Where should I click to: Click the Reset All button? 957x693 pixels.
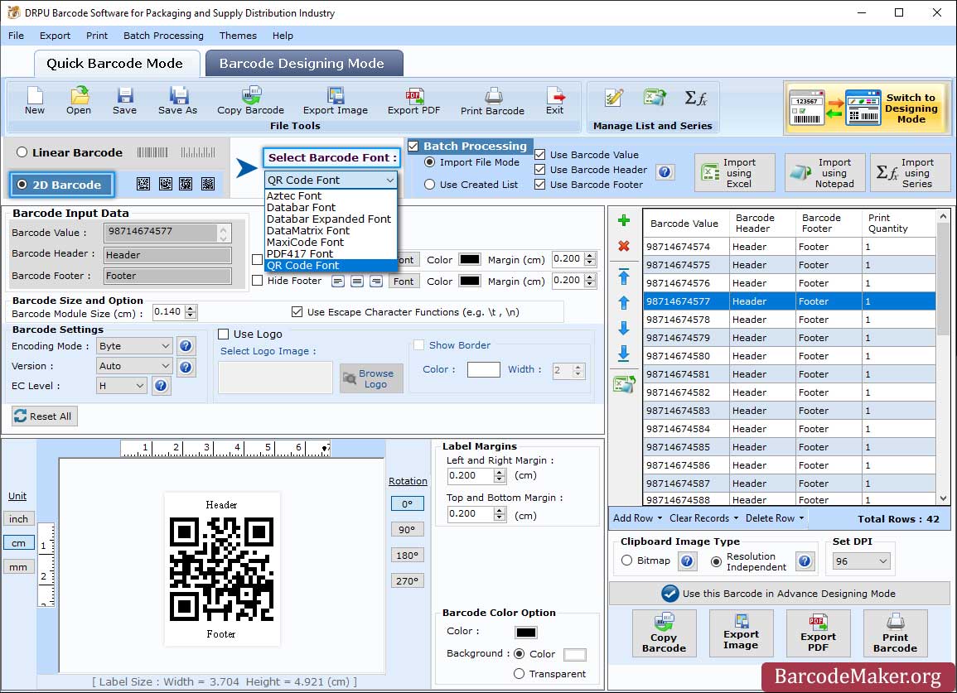click(44, 416)
